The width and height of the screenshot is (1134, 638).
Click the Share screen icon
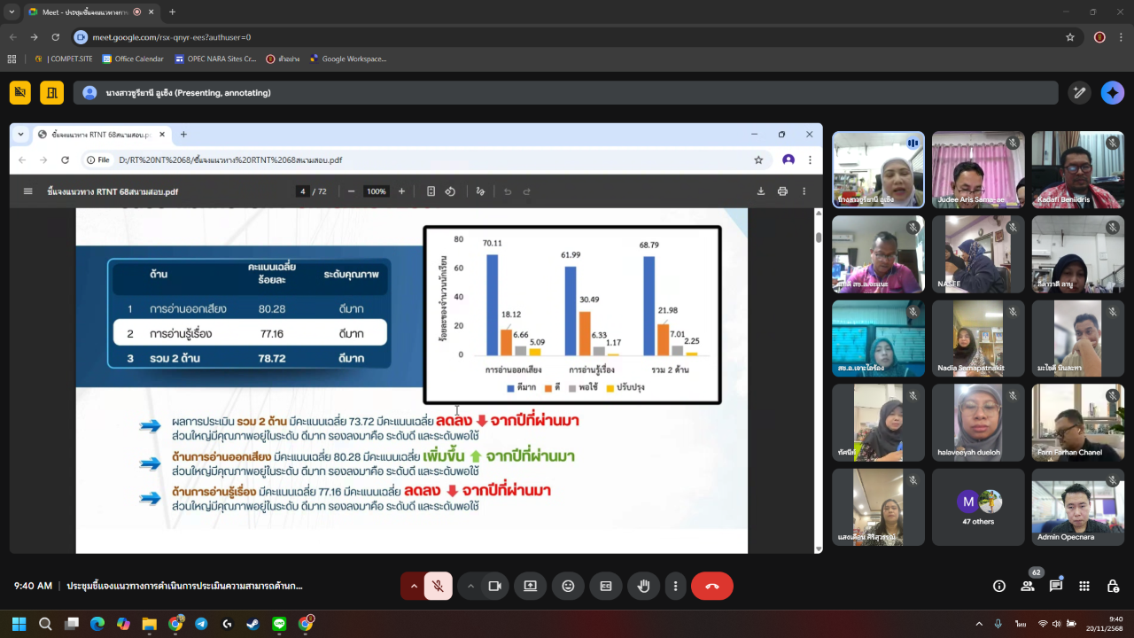(530, 586)
